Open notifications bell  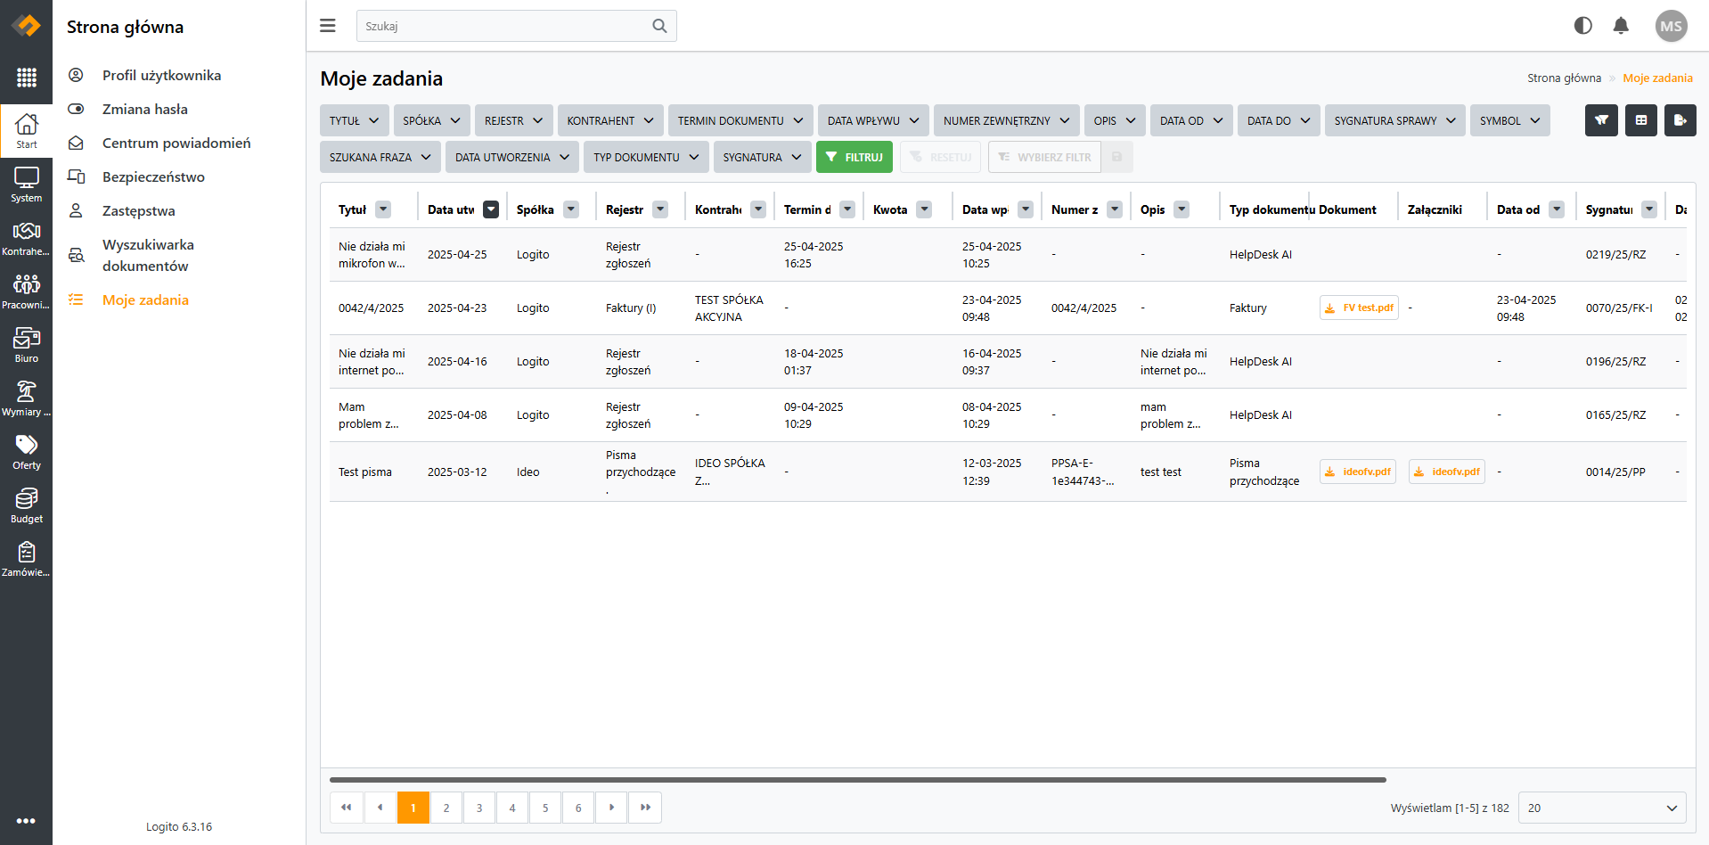tap(1621, 26)
